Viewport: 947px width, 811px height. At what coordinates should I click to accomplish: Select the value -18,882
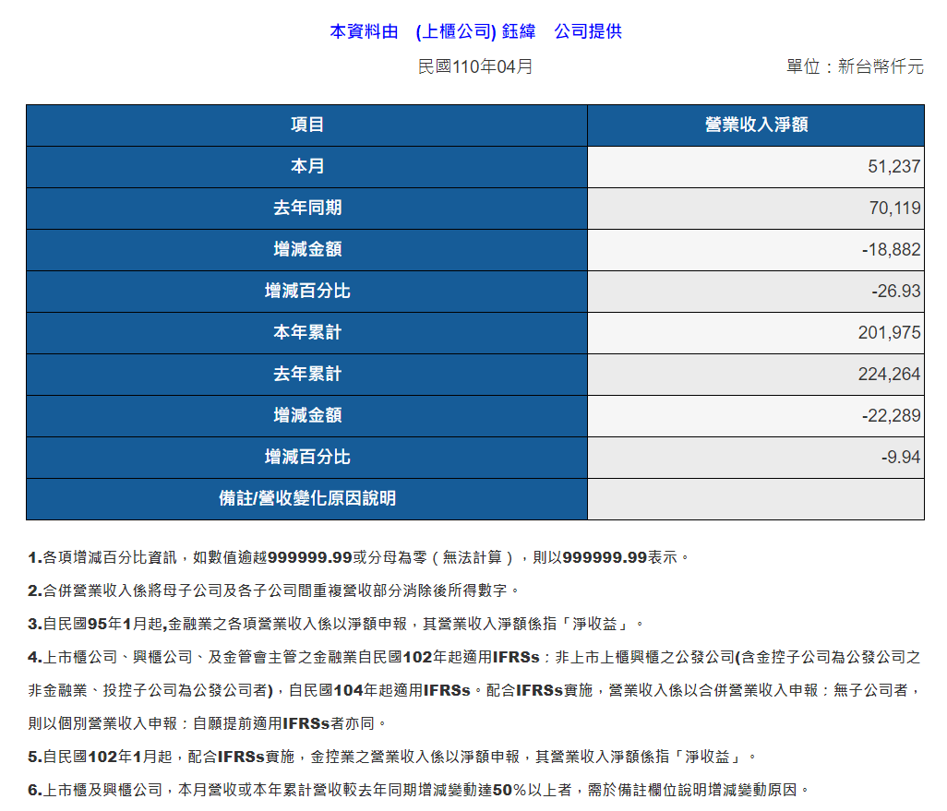pos(891,249)
